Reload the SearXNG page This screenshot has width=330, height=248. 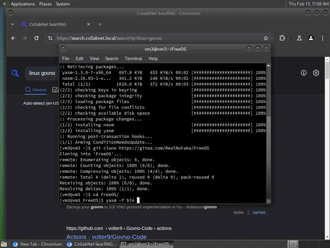tap(36, 38)
